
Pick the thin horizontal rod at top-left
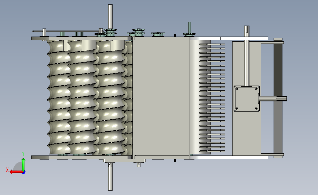[x=67, y=31]
